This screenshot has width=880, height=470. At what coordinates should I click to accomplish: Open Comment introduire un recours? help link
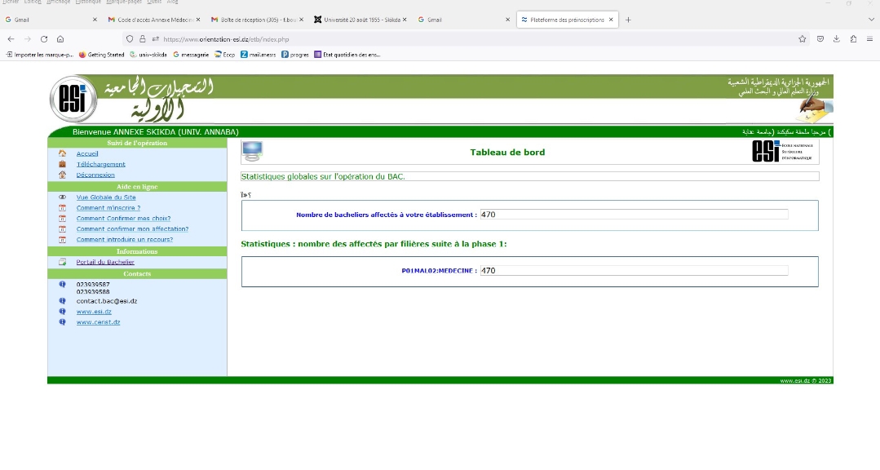tap(125, 239)
